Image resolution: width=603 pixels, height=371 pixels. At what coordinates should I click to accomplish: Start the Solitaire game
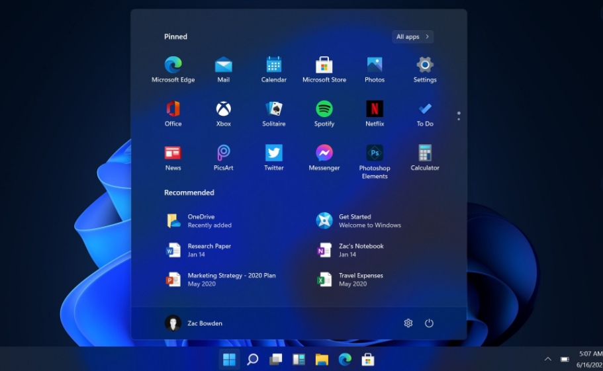[274, 114]
